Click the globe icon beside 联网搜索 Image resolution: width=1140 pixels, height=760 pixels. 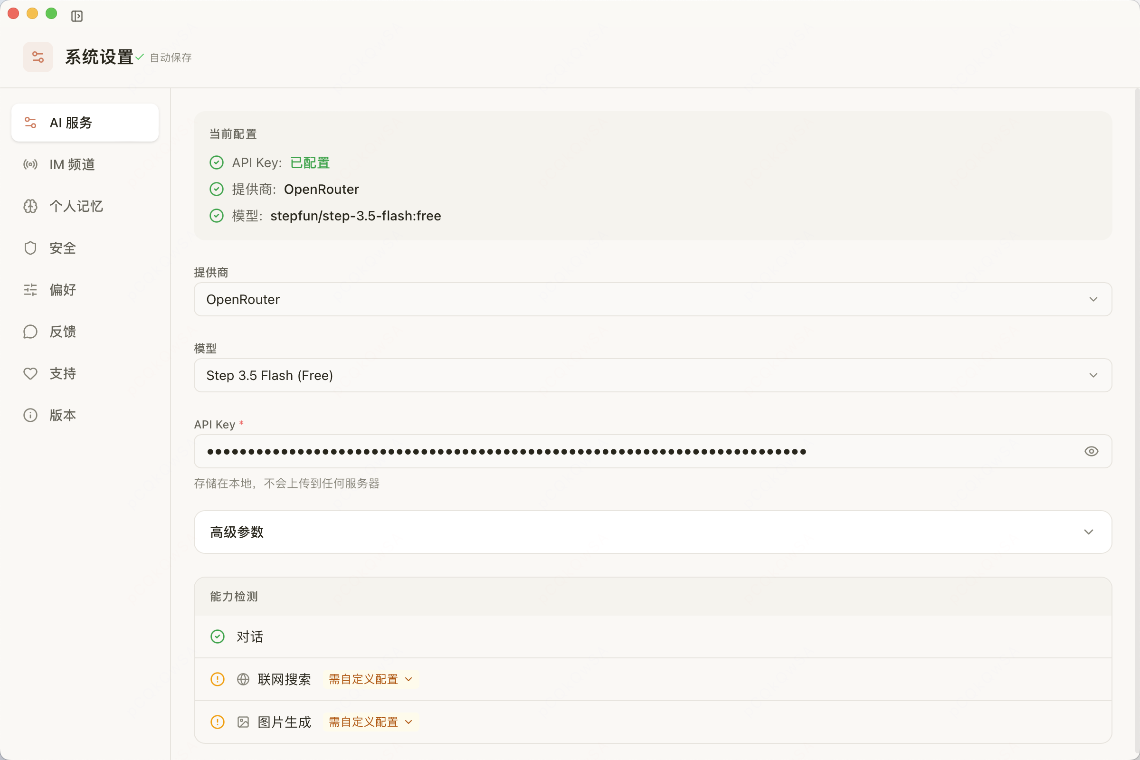tap(243, 680)
